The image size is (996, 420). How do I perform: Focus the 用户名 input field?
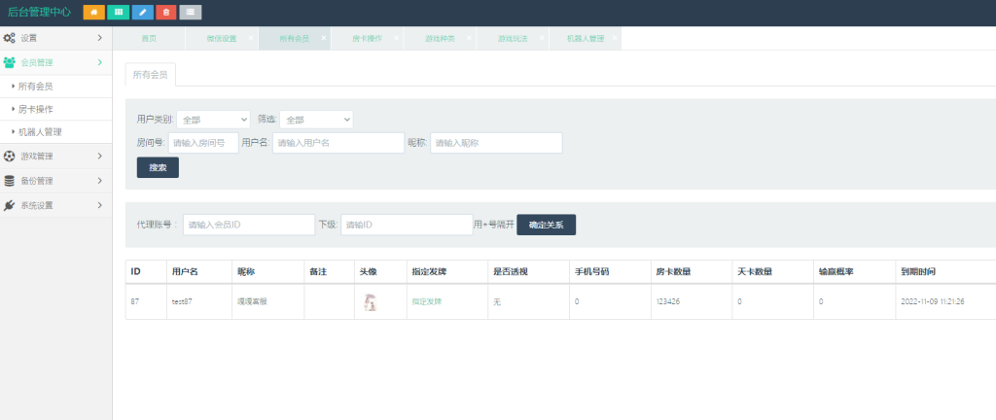(338, 143)
